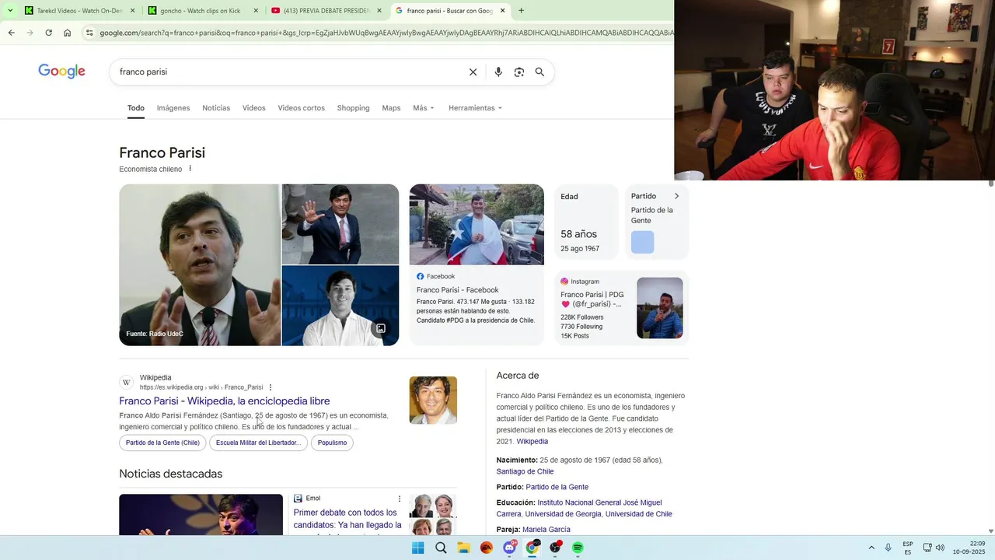Open Google Lens image search icon

[x=518, y=72]
